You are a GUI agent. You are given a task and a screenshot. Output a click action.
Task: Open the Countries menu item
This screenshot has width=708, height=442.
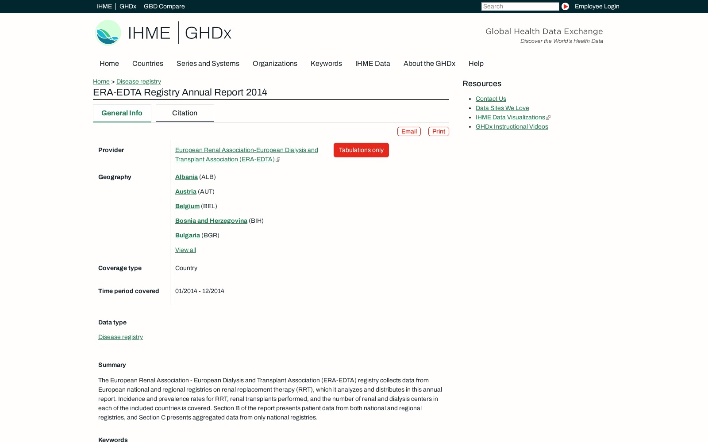click(x=148, y=64)
